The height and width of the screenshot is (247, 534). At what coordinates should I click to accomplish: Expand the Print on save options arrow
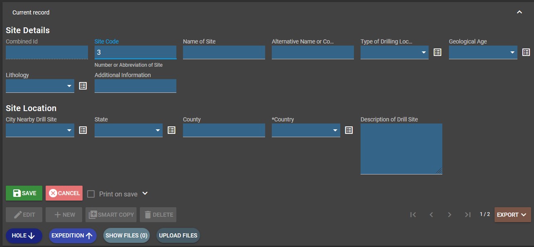click(145, 194)
